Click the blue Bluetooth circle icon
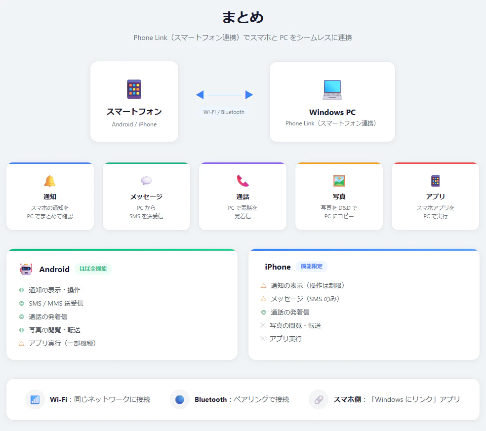Image resolution: width=486 pixels, height=431 pixels. tap(180, 399)
